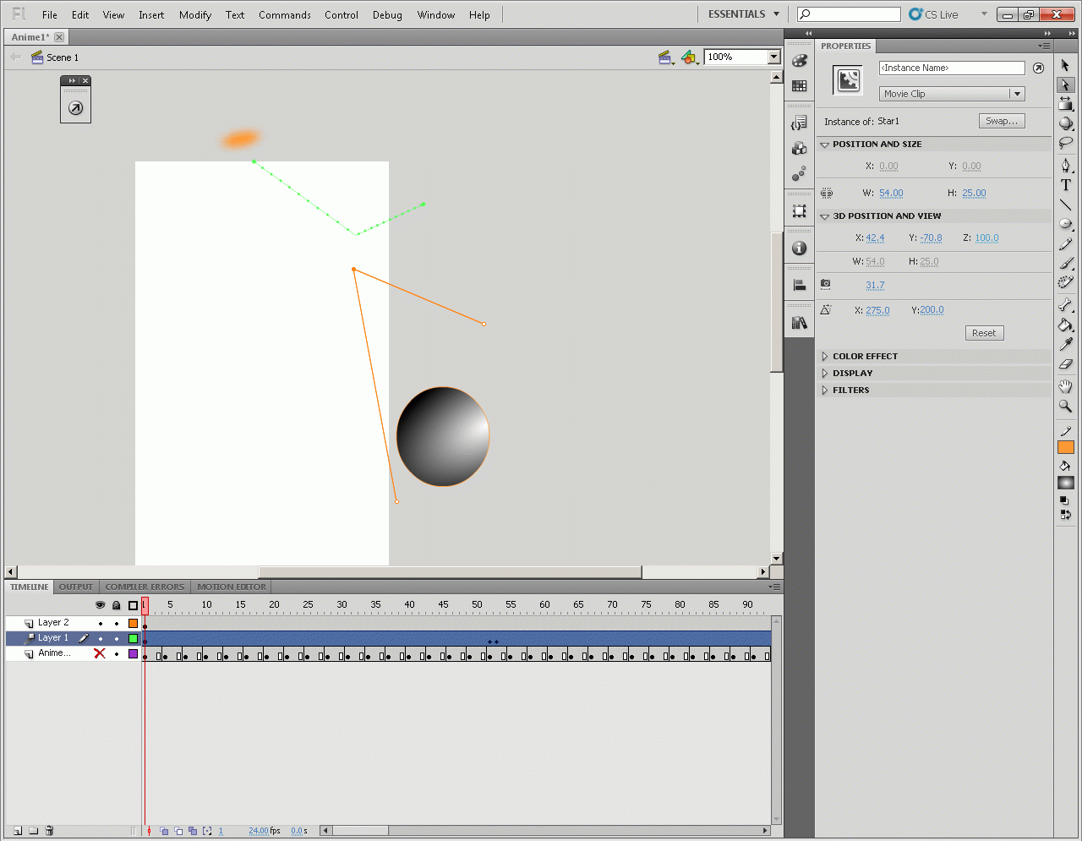This screenshot has height=841, width=1082.
Task: Toggle Layer 2 outline color square
Action: click(x=133, y=623)
